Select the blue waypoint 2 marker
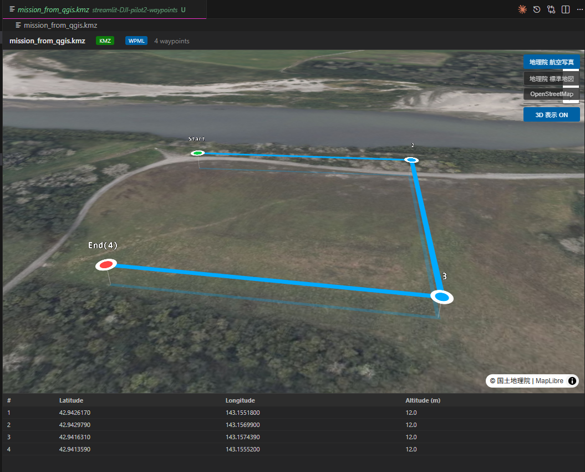The width and height of the screenshot is (585, 472). [411, 160]
